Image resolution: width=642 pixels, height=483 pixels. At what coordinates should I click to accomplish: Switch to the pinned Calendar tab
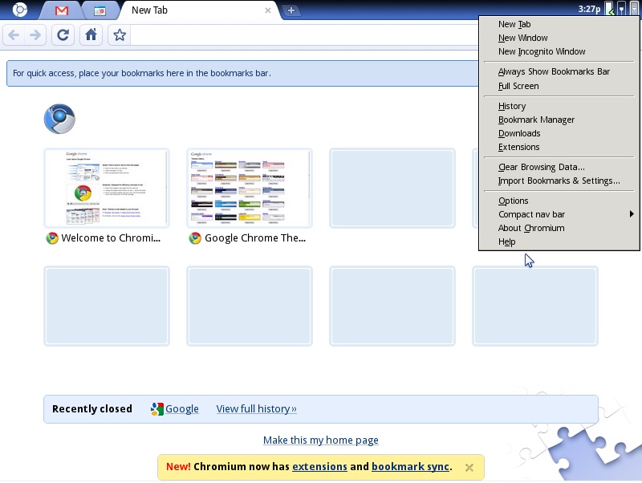click(100, 10)
